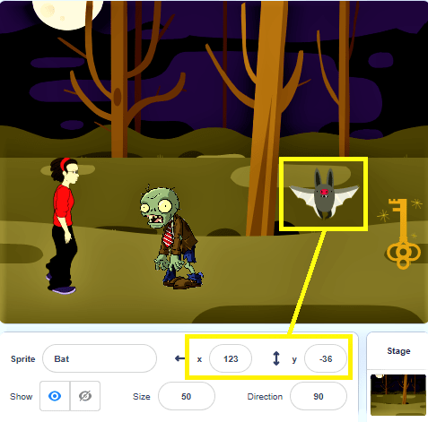
Task: Click the sprite name field containing Bat
Action: click(100, 358)
